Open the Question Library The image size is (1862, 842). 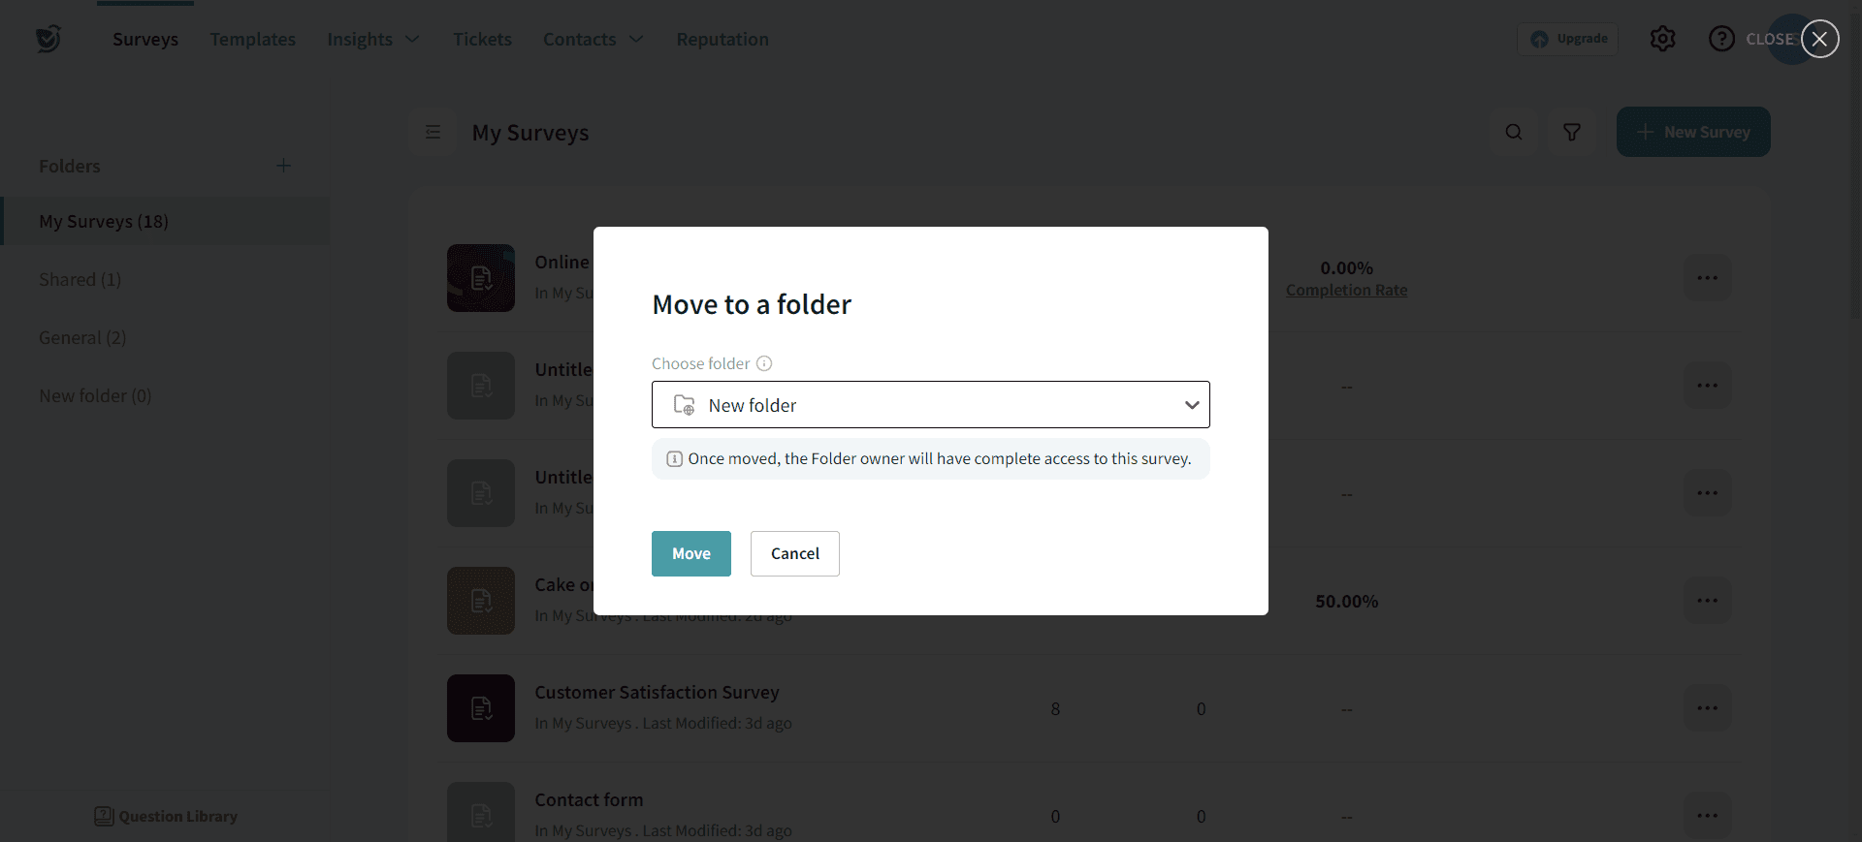pos(166,816)
